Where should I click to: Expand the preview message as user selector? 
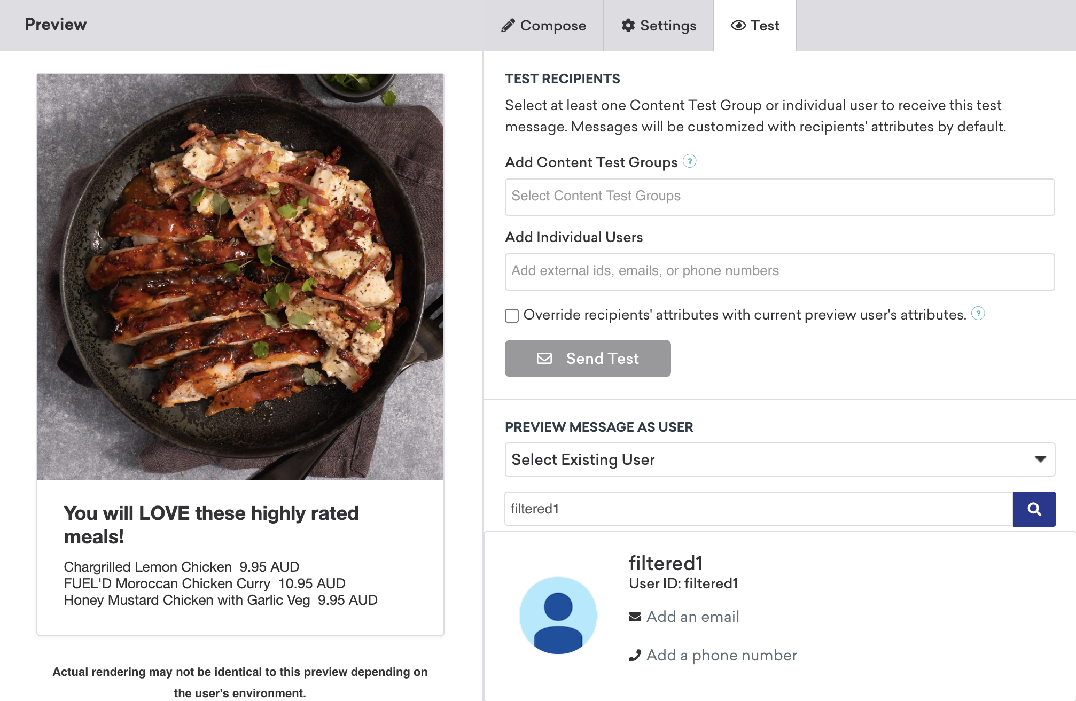[x=778, y=460]
